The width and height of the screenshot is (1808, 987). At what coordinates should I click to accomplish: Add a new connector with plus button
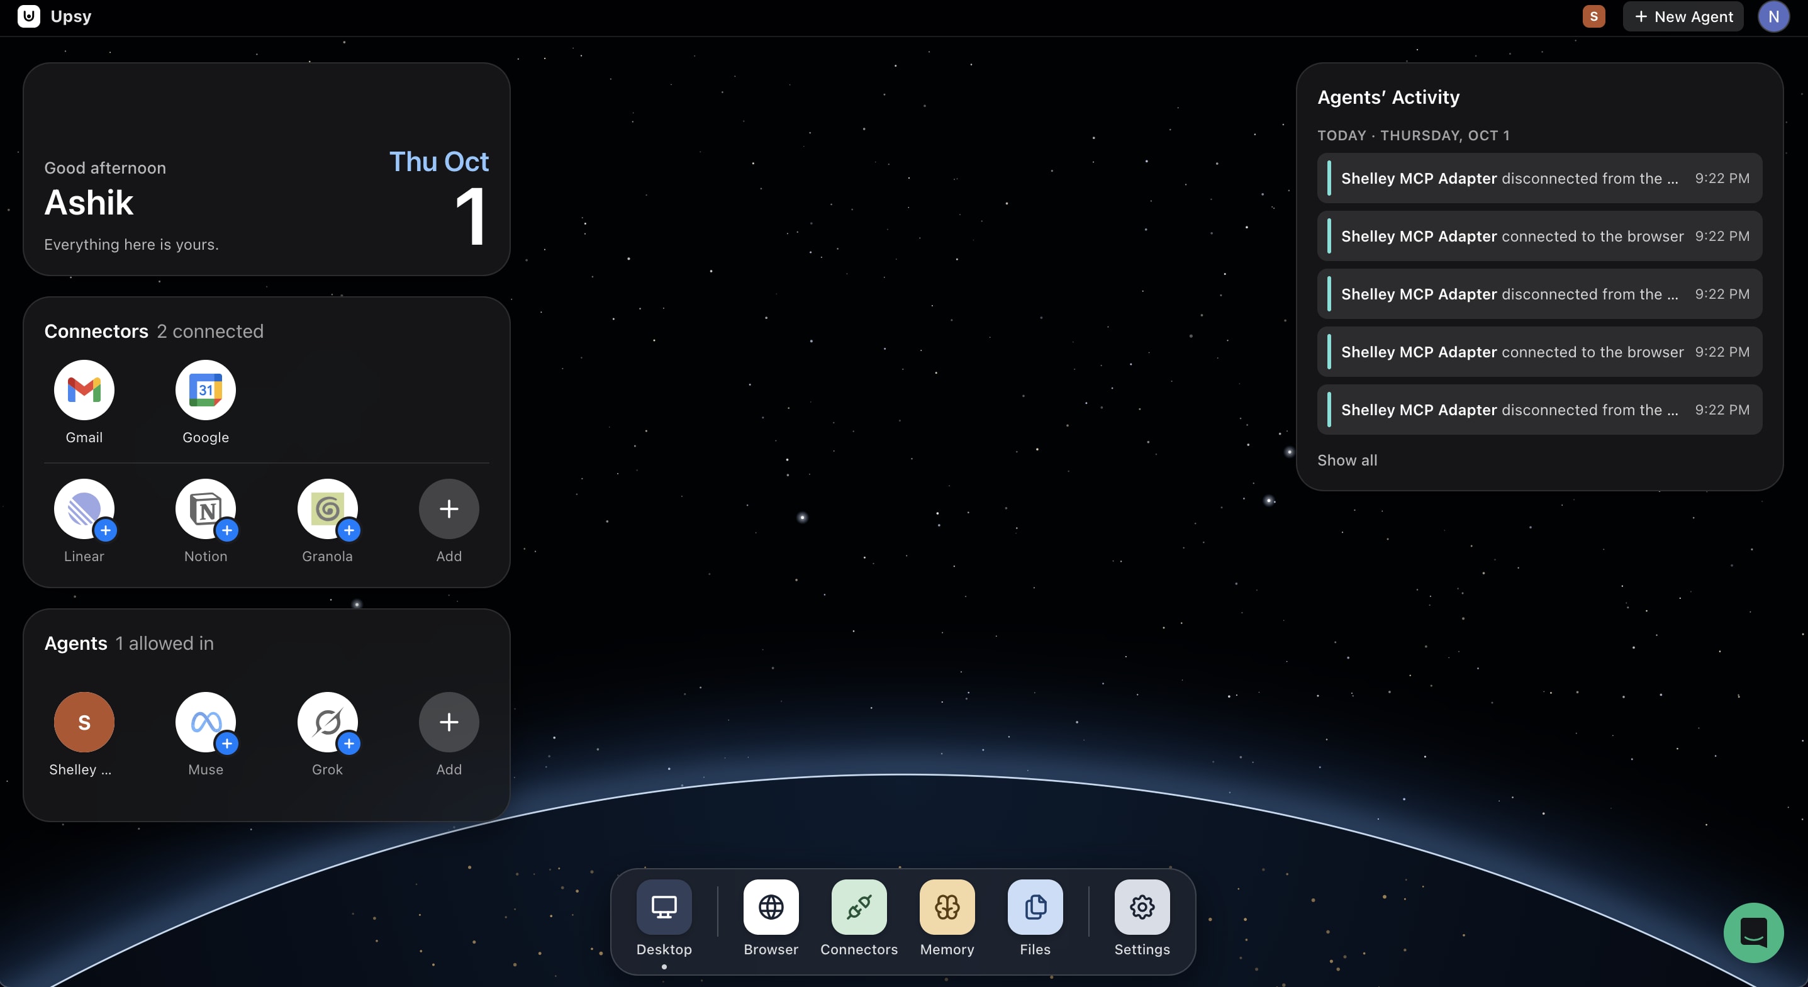(x=449, y=509)
